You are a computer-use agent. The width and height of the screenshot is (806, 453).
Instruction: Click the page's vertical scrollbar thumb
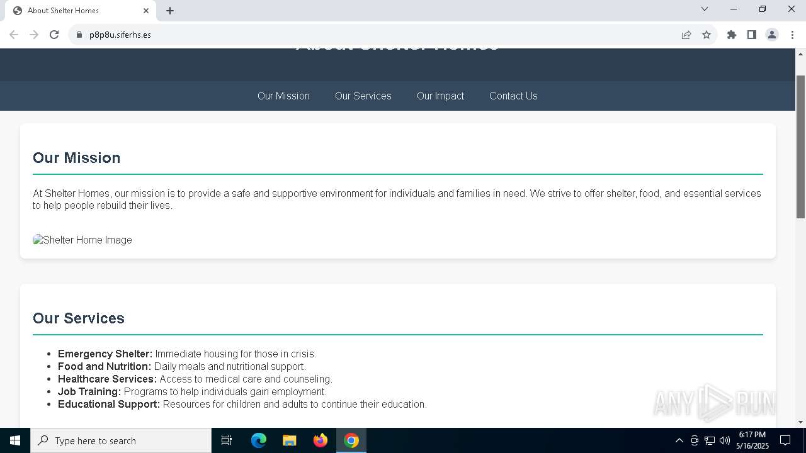(801, 146)
